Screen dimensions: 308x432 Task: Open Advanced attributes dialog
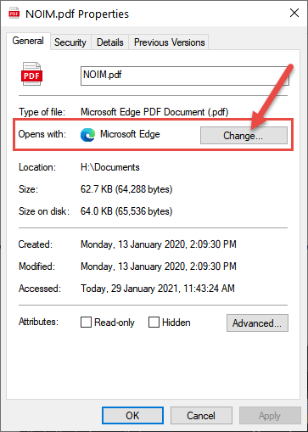(x=257, y=323)
